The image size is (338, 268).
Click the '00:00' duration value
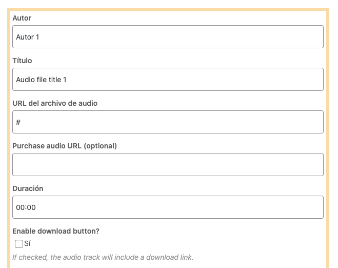(x=26, y=207)
